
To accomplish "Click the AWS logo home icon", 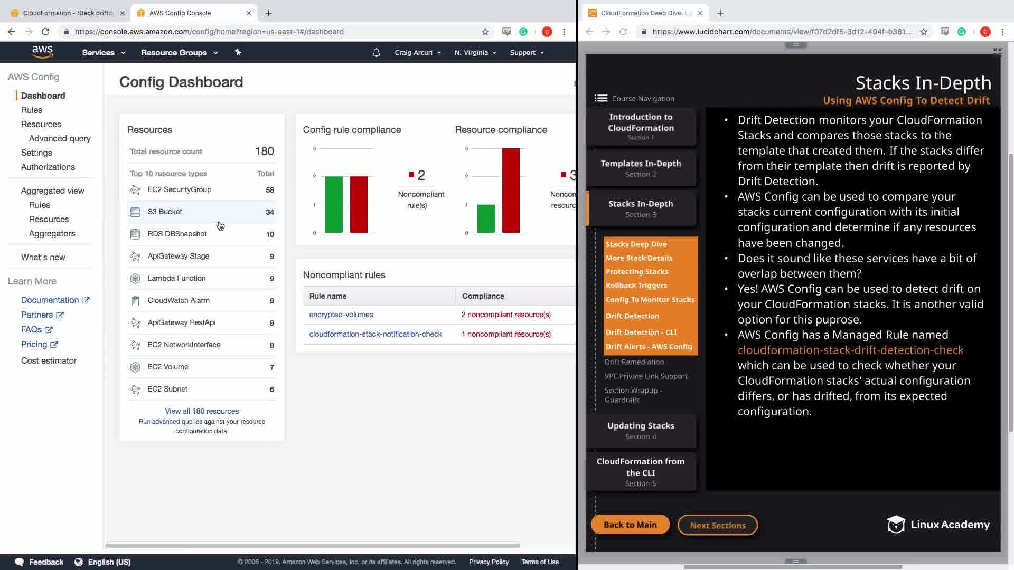I will pos(42,52).
